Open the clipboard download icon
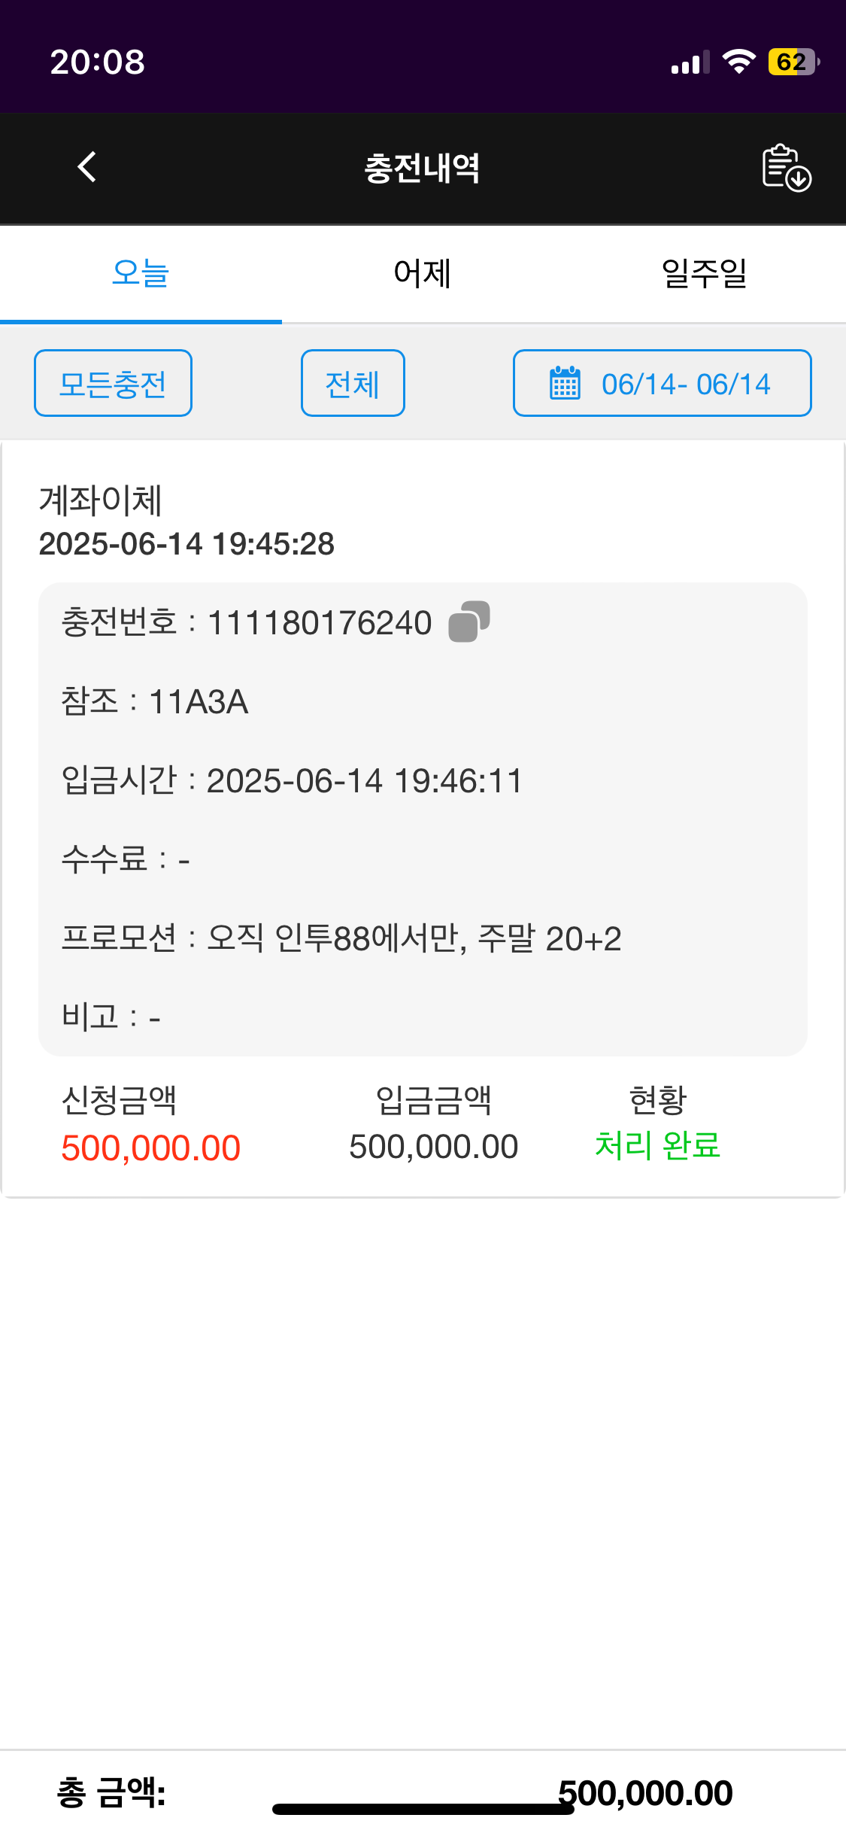 coord(786,168)
